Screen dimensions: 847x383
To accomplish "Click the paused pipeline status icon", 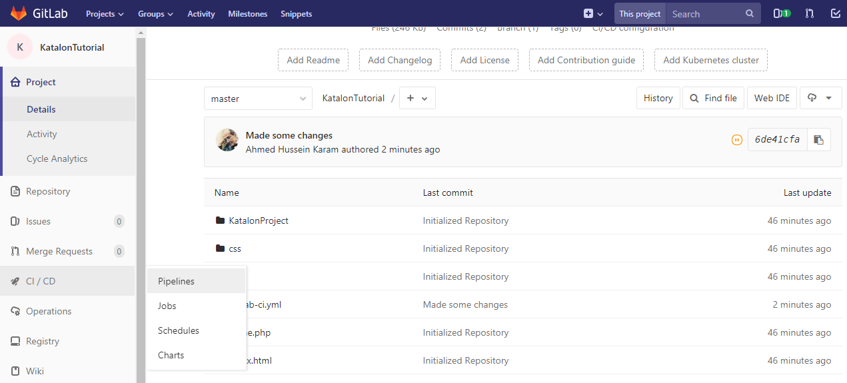I will pyautogui.click(x=736, y=140).
